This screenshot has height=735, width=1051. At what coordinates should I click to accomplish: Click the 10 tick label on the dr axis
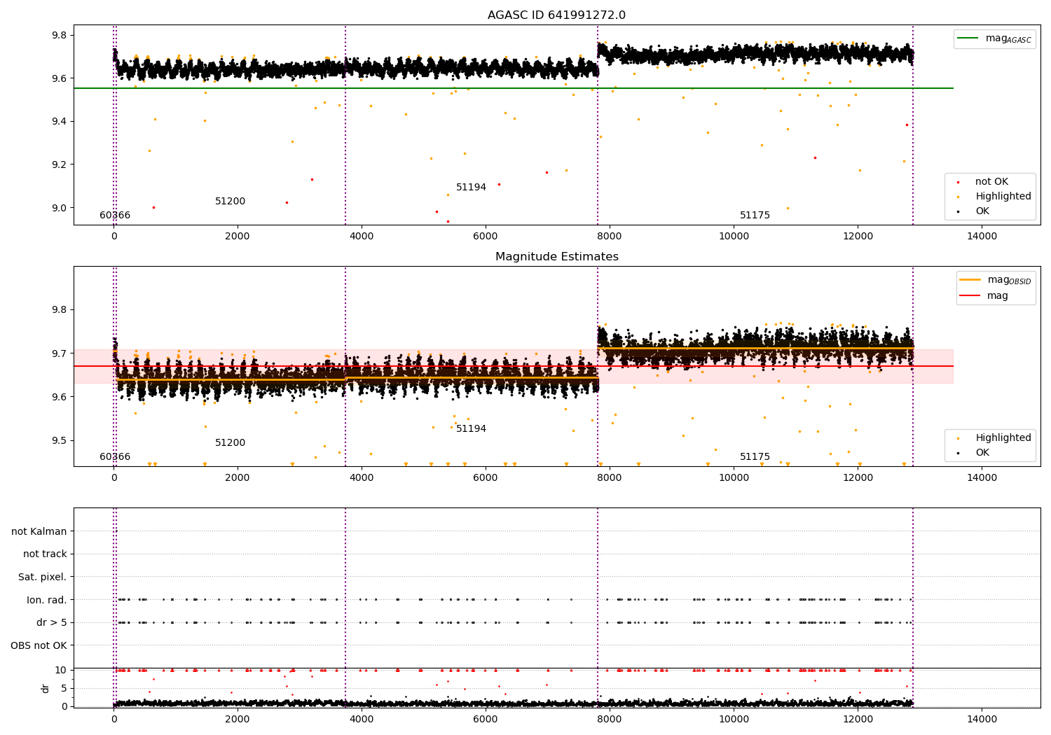61,670
